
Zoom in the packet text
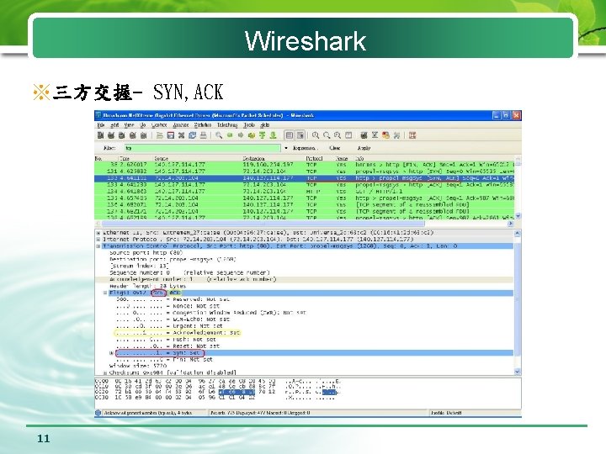coord(316,135)
